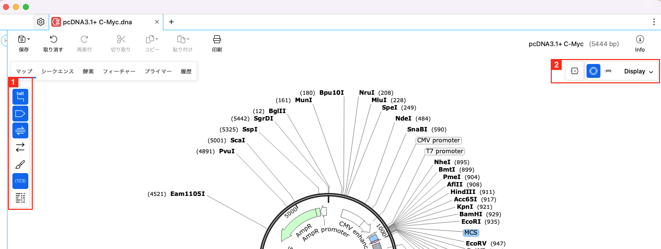Switch to the シークエンス tab
Image resolution: width=661 pixels, height=249 pixels.
click(58, 71)
